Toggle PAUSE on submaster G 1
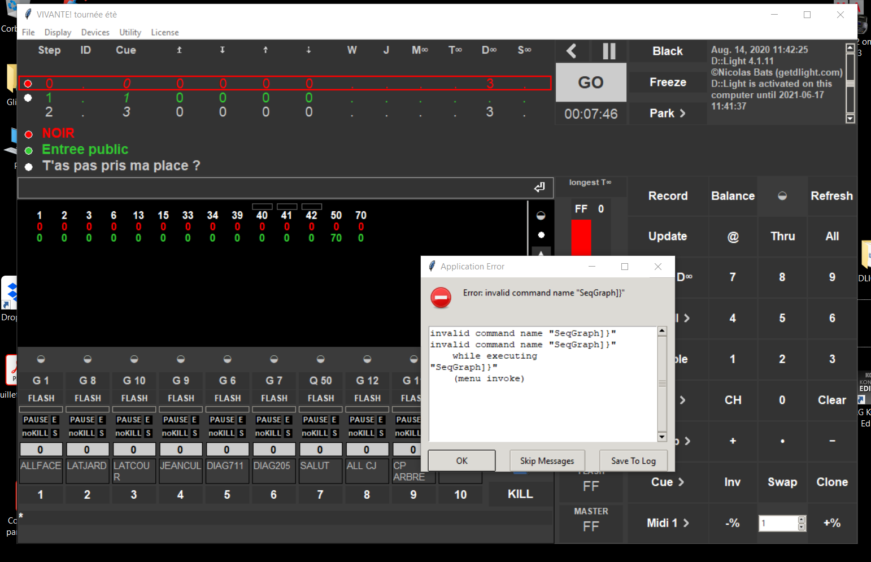The image size is (871, 562). click(36, 420)
